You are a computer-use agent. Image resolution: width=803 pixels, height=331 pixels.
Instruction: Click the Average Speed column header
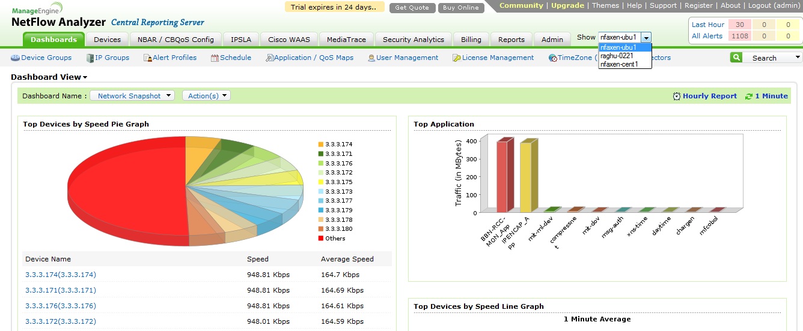coord(347,259)
